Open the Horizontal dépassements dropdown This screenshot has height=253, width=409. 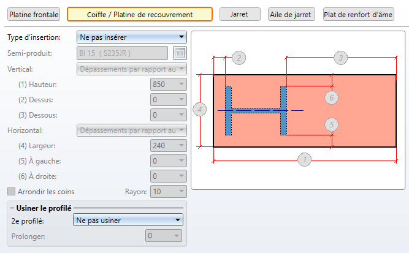pos(131,130)
